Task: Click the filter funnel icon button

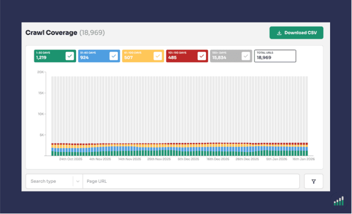Action: point(313,181)
